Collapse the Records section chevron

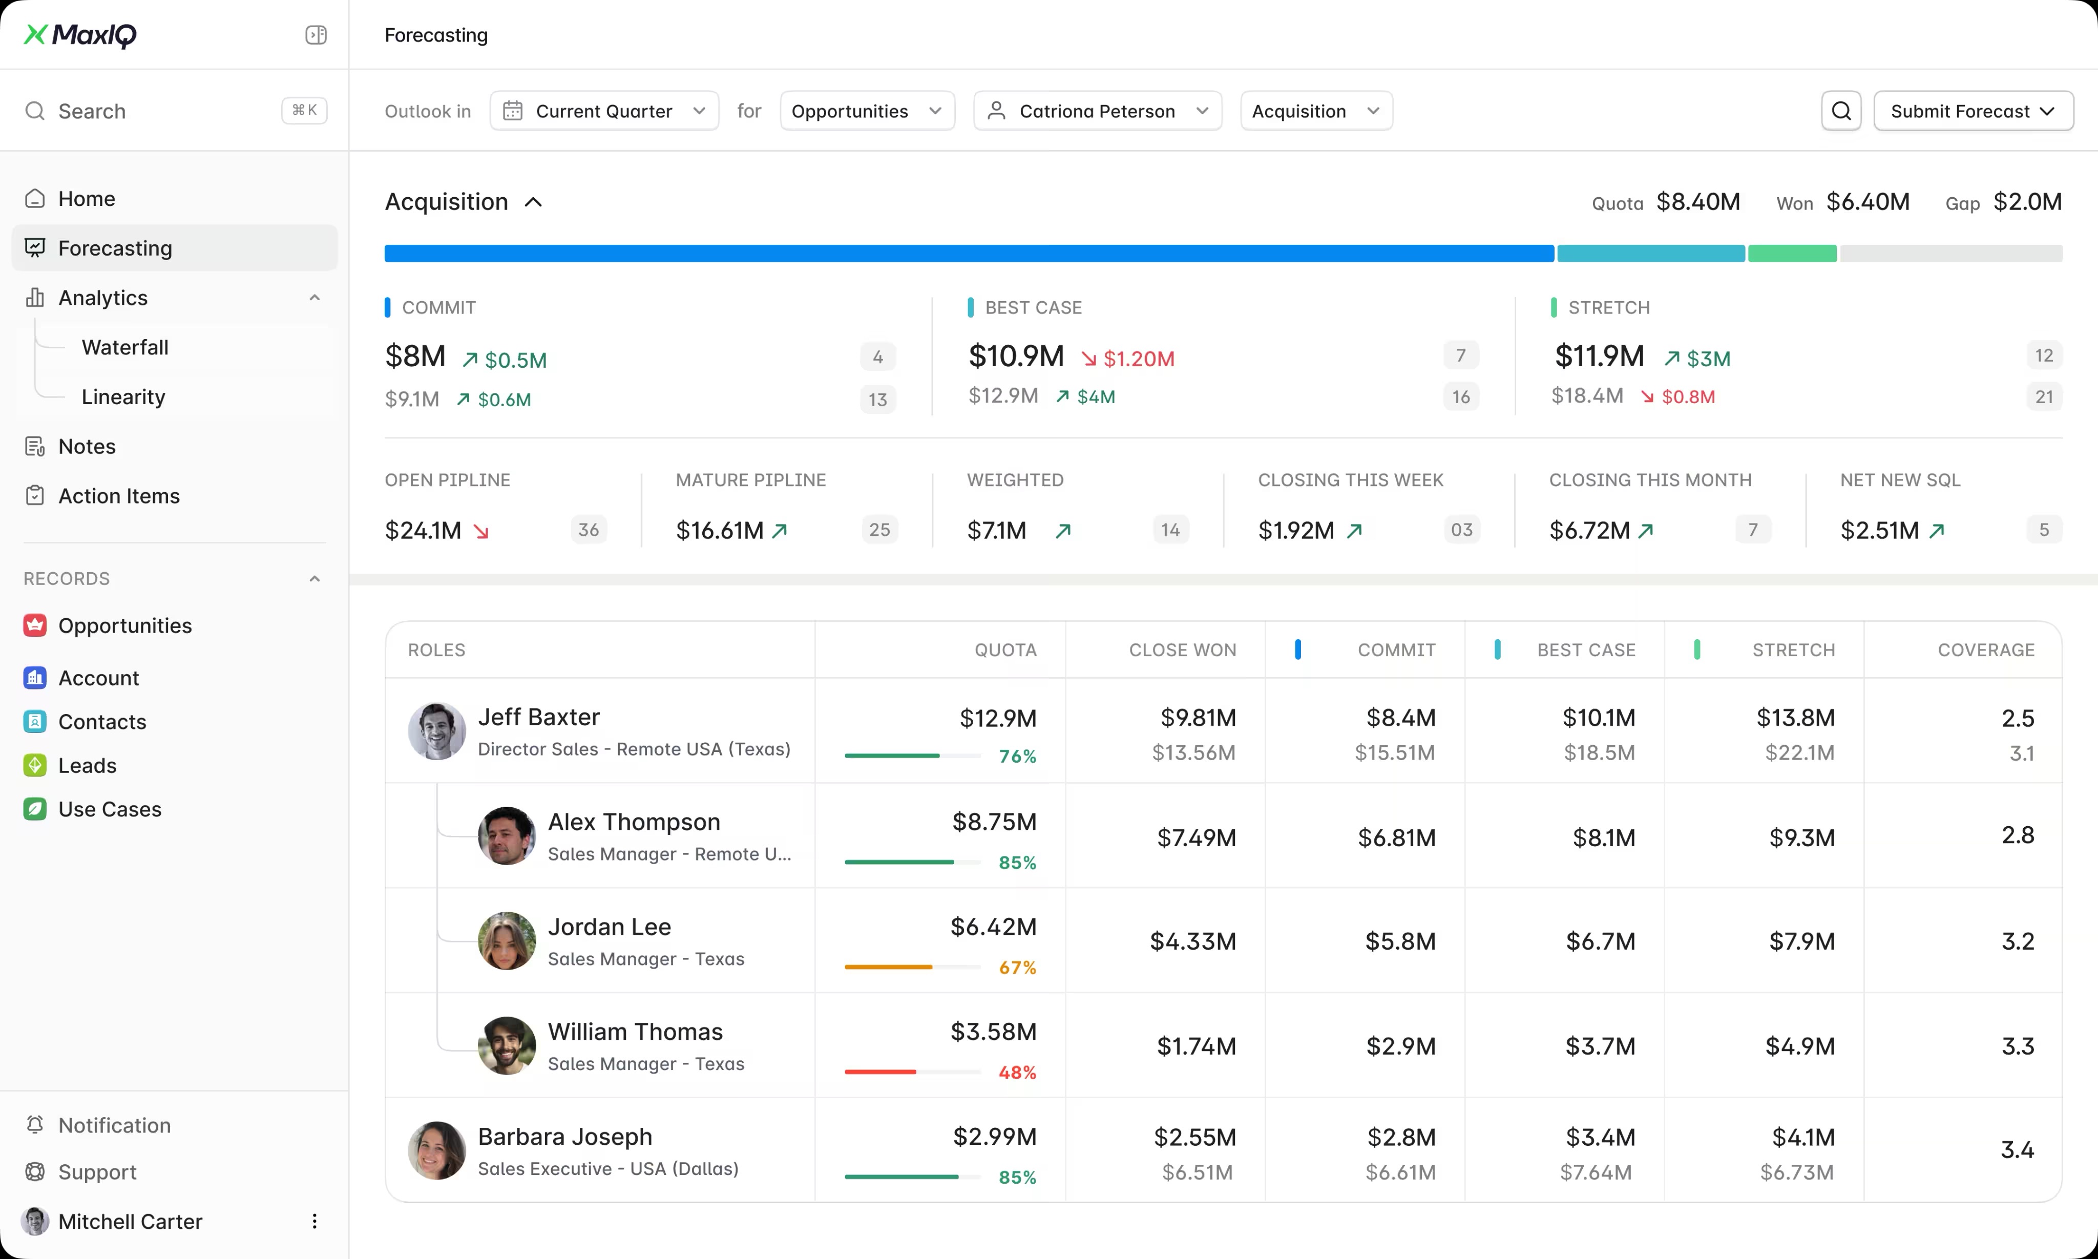click(x=314, y=579)
